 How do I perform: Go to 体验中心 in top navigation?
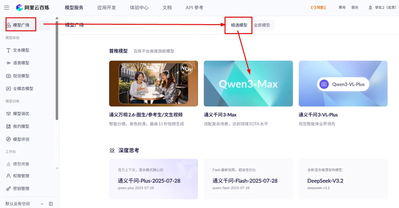139,7
